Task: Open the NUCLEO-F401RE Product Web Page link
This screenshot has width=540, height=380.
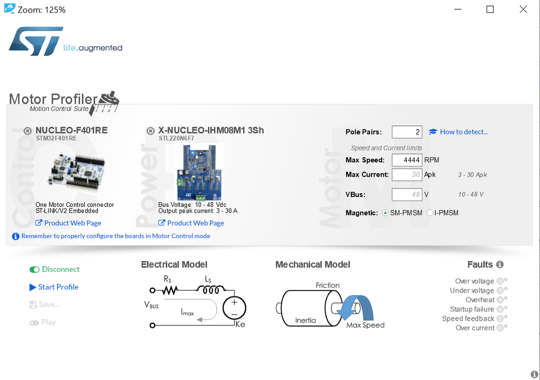Action: coord(72,223)
